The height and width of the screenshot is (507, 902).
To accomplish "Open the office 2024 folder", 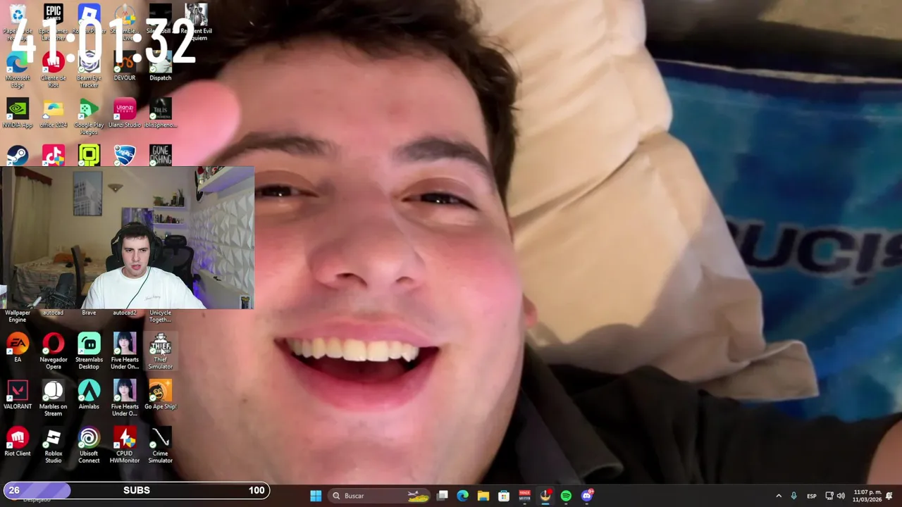I will [53, 113].
